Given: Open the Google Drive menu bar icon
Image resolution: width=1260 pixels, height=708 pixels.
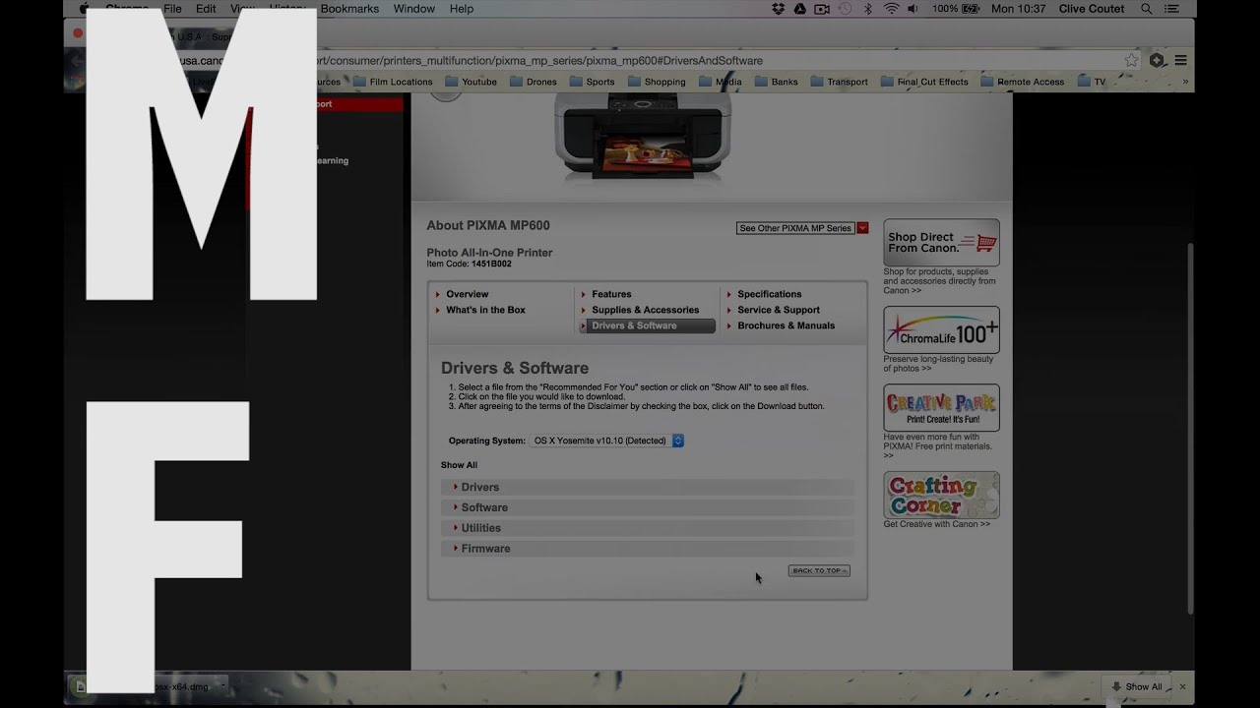Looking at the screenshot, I should (x=799, y=9).
